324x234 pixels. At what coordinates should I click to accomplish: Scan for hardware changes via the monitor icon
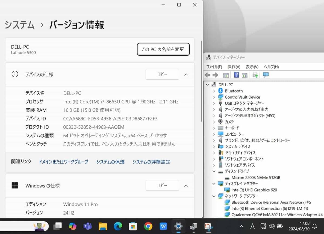click(x=266, y=75)
